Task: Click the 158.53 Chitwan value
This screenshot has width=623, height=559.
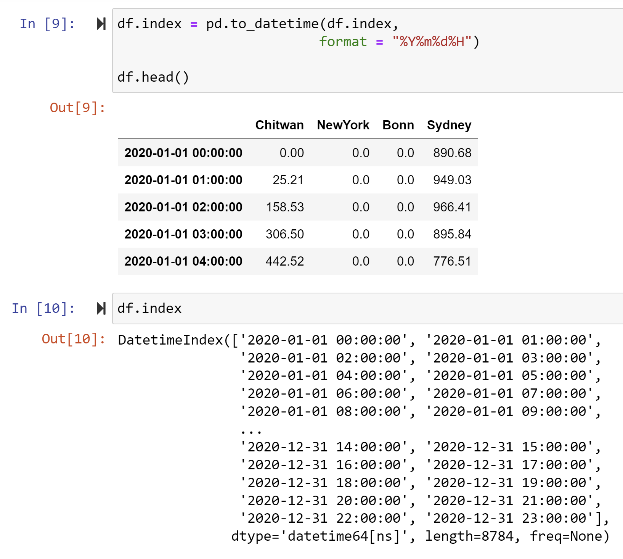Action: (x=285, y=207)
